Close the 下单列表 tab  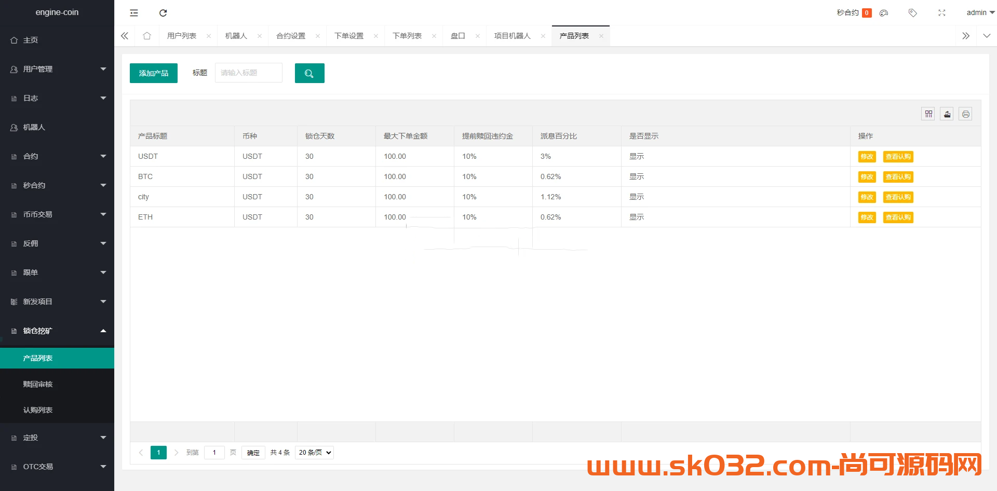tap(434, 36)
